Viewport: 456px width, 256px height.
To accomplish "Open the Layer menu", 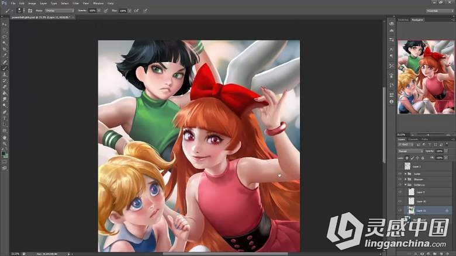I will [x=43, y=3].
